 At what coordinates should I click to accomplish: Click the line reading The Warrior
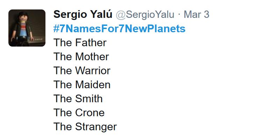82,71
